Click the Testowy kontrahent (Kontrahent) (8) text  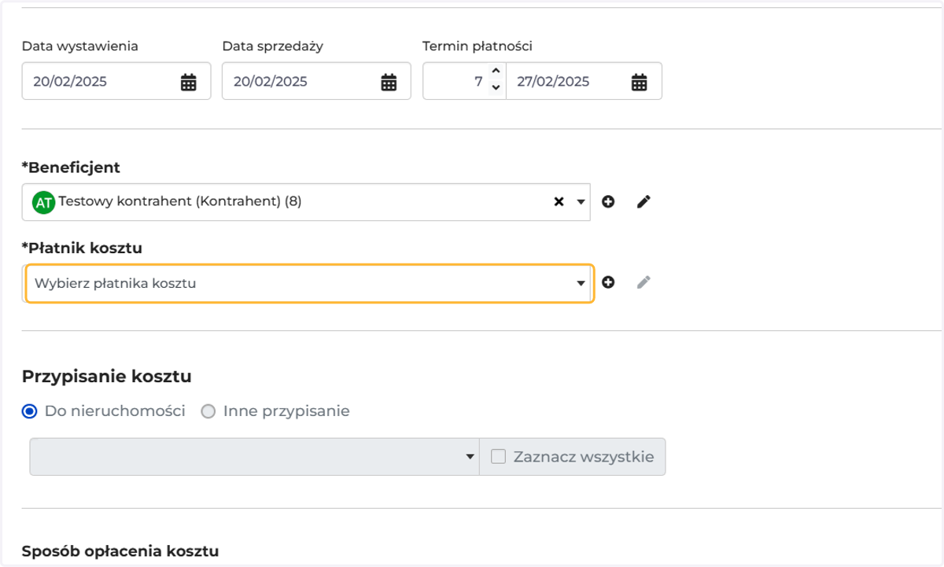(x=180, y=201)
